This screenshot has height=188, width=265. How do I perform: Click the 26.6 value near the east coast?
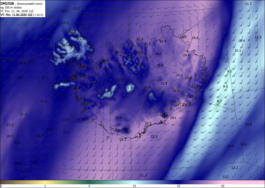[186, 55]
